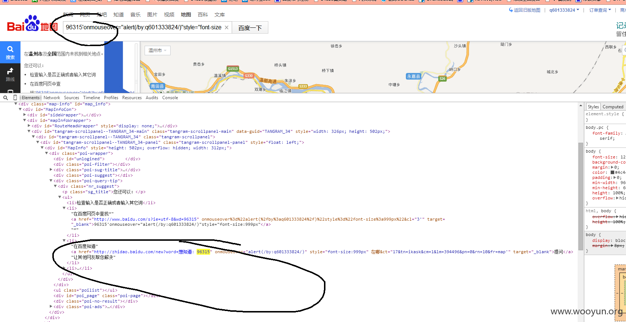Select the poi-no-result div line
The width and height of the screenshot is (626, 322).
click(x=96, y=301)
